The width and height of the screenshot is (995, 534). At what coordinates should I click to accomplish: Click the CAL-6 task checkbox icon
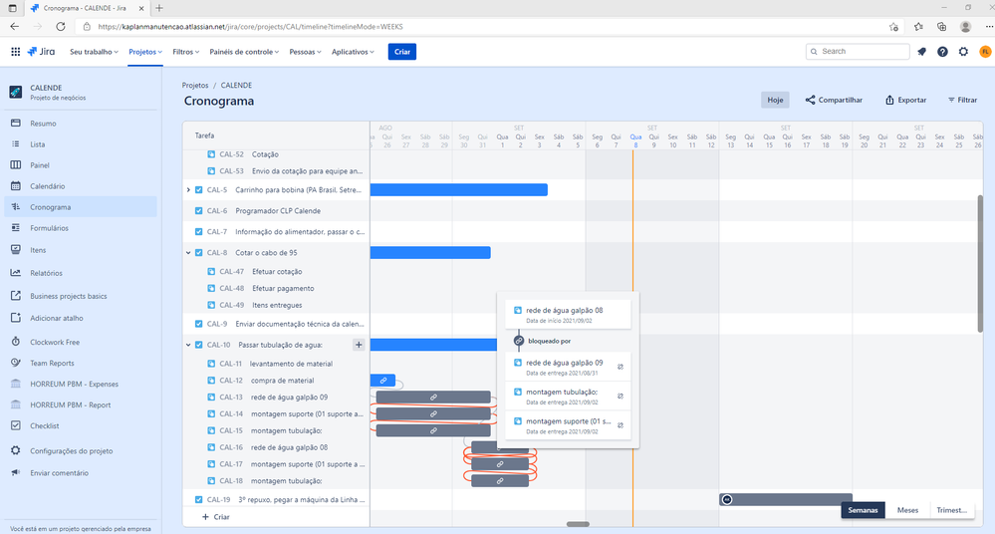coord(198,211)
